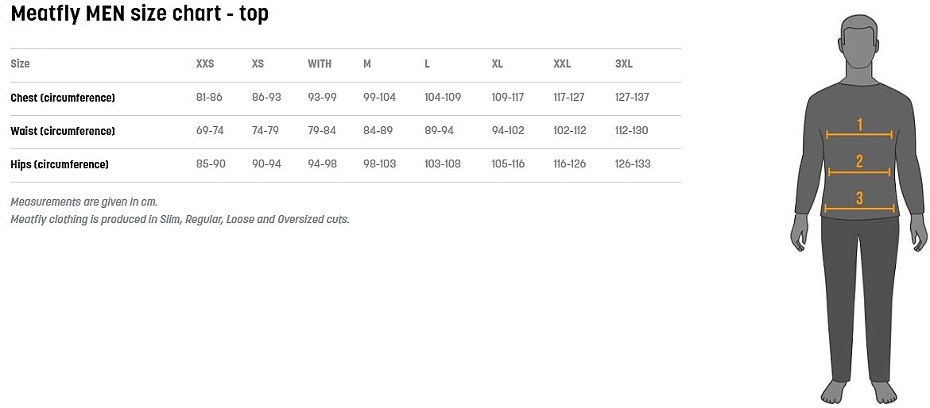Image resolution: width=930 pixels, height=408 pixels.
Task: Click the mannequin figure's head
Action: pos(858,44)
